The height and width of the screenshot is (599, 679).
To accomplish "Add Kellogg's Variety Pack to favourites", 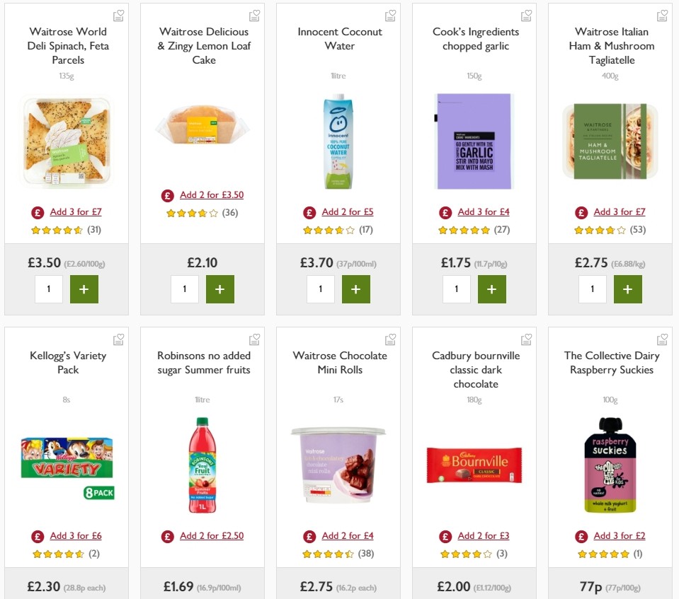I will click(118, 339).
